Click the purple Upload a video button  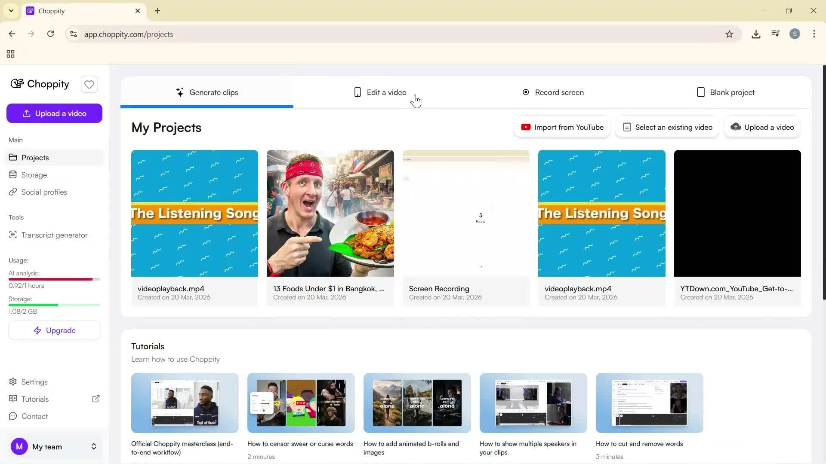click(54, 113)
